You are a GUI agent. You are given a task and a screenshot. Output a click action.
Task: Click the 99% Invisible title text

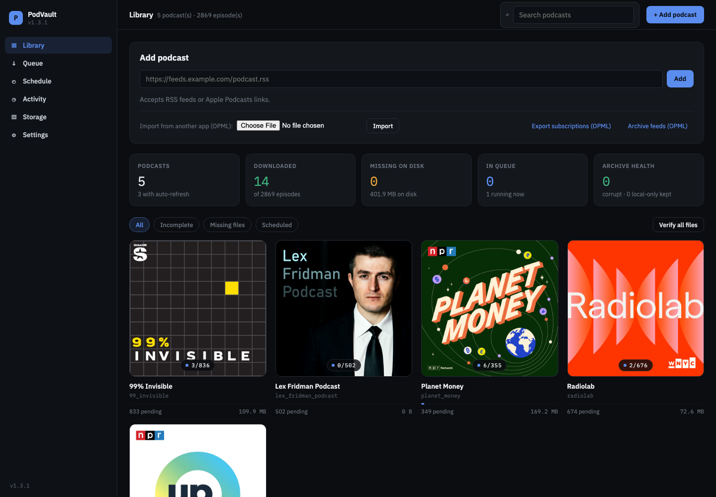[x=151, y=386]
